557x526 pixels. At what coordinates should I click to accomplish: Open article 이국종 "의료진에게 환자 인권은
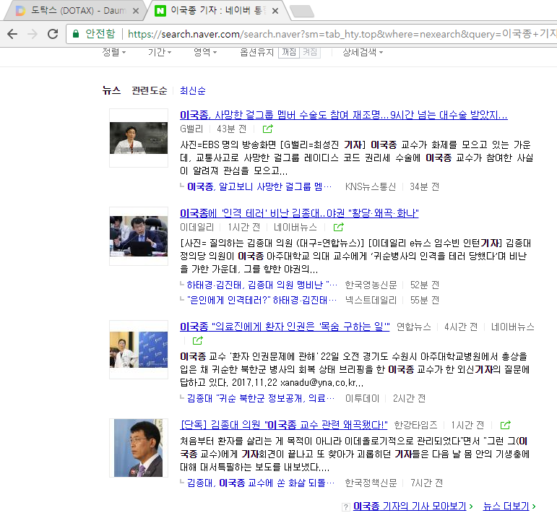pyautogui.click(x=285, y=327)
